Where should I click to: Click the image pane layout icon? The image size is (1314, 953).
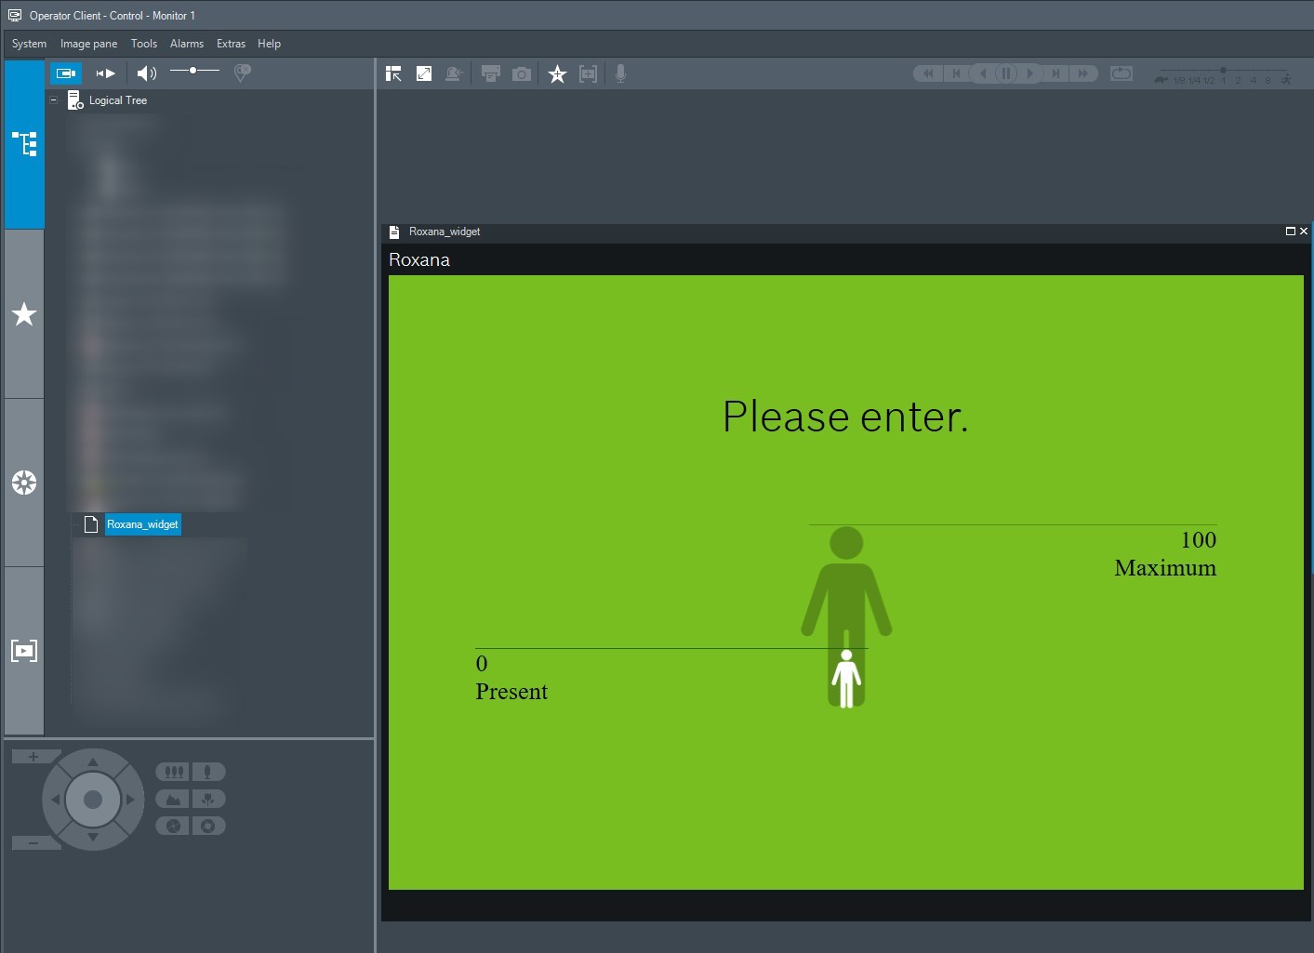(x=393, y=73)
